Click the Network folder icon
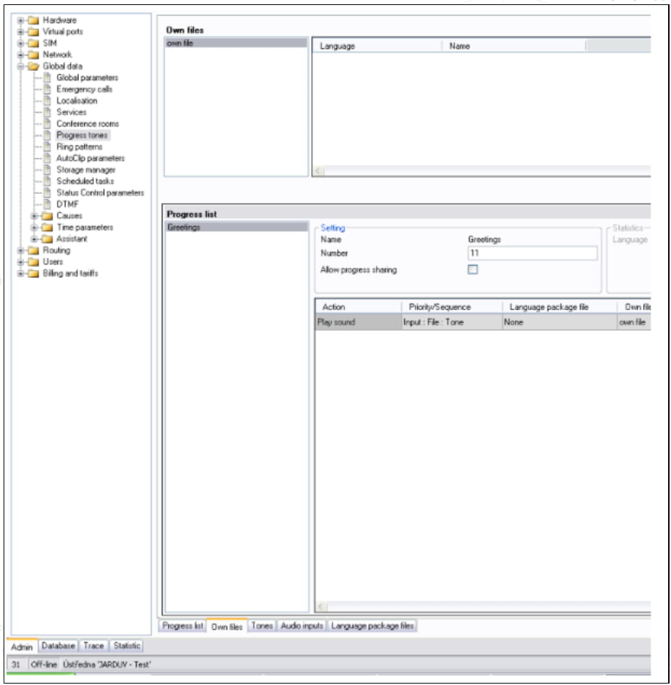Screen dimensions: 671x685 click(33, 55)
